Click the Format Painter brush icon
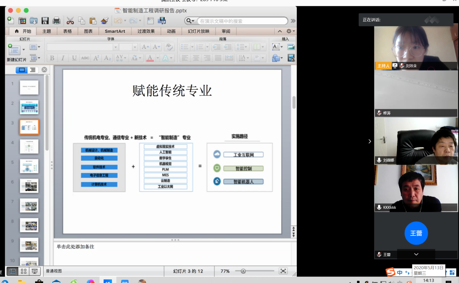This screenshot has width=459, height=283. pos(105,21)
